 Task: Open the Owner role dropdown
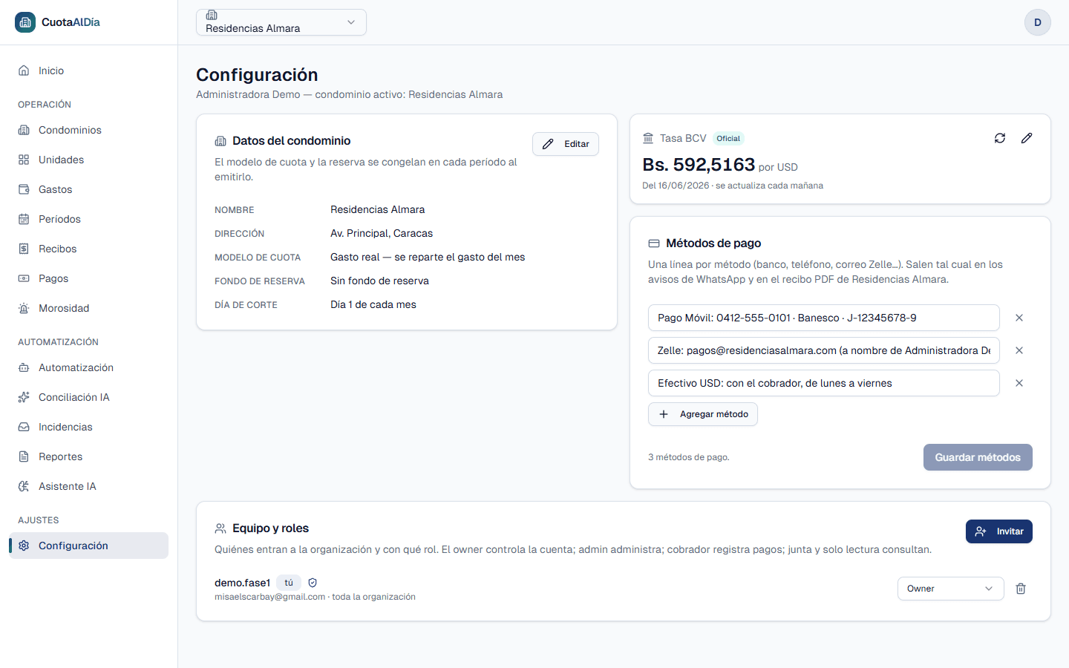click(950, 589)
